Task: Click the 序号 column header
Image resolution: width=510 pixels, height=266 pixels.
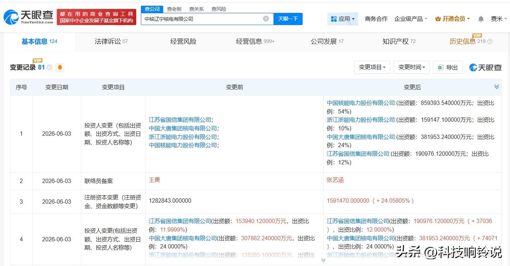Action: click(21, 87)
